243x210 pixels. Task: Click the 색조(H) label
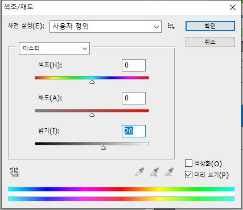click(50, 65)
